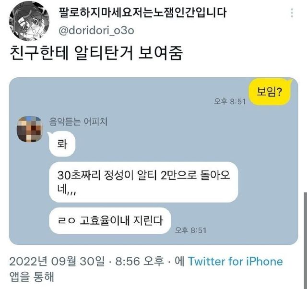
Task: Open the tweet's three-dot more menu
Action: pos(292,13)
